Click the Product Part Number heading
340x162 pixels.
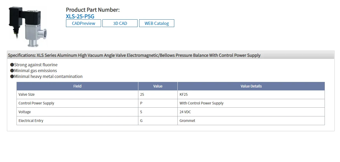(x=93, y=10)
